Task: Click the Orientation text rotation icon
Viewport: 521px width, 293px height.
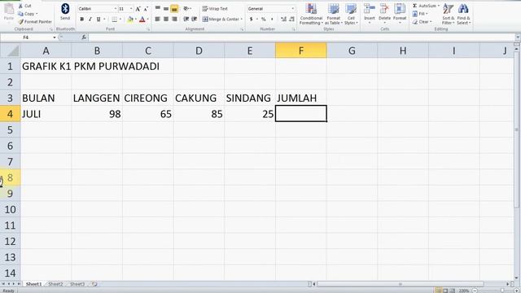Action: [x=186, y=9]
